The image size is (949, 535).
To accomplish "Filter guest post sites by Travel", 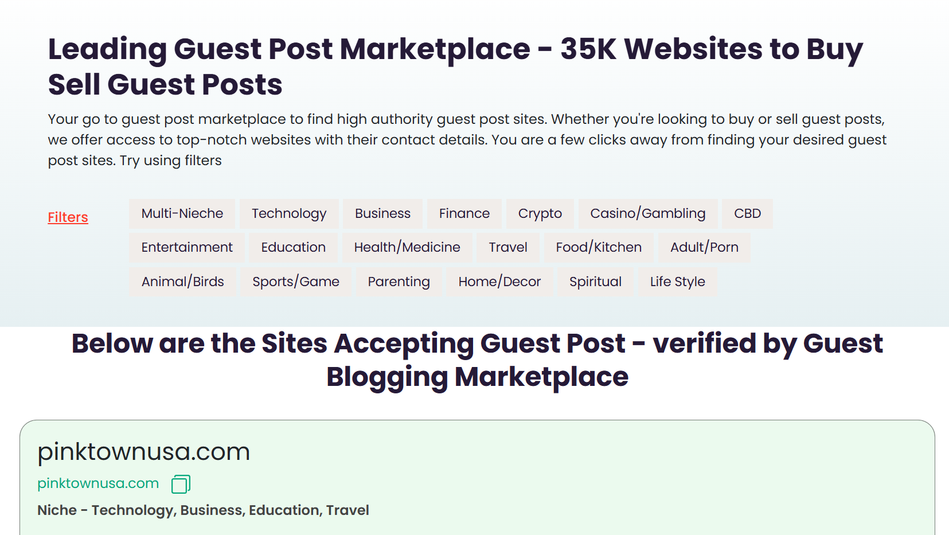I will [x=508, y=247].
